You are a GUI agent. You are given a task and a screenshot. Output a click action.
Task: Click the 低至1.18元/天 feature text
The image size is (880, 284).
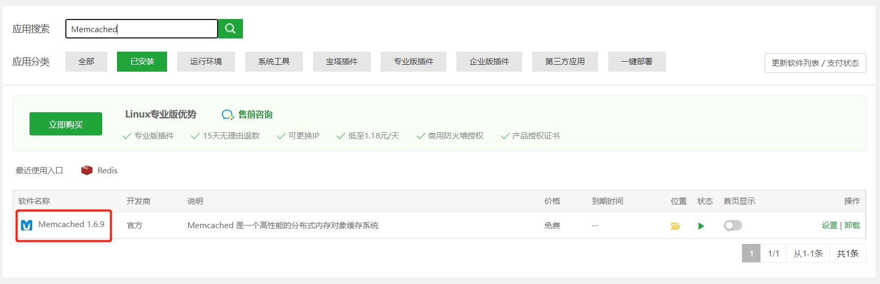click(374, 136)
